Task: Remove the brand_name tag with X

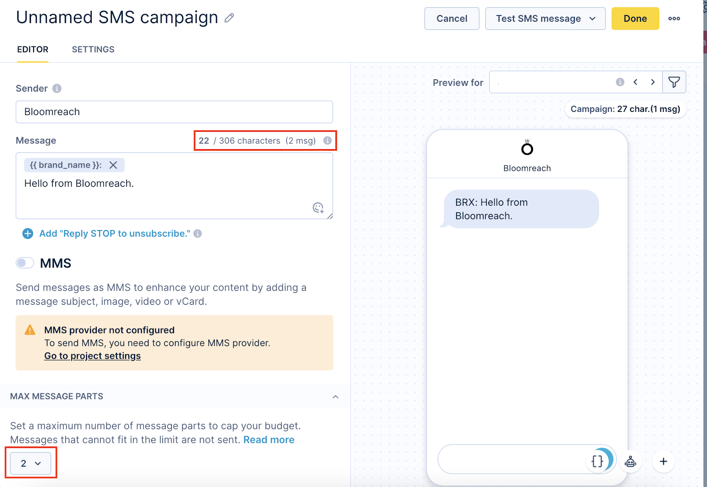Action: (x=114, y=165)
